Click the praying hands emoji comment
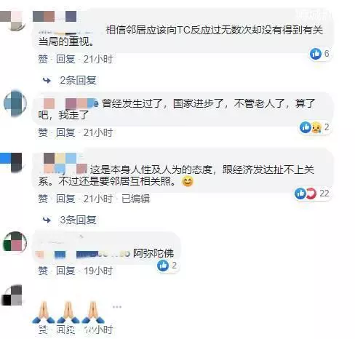The width and height of the screenshot is (355, 339). (68, 312)
